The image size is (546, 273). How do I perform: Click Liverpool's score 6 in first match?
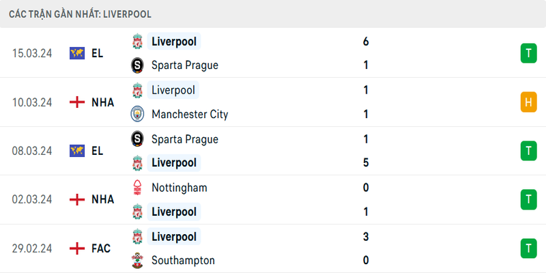point(366,42)
